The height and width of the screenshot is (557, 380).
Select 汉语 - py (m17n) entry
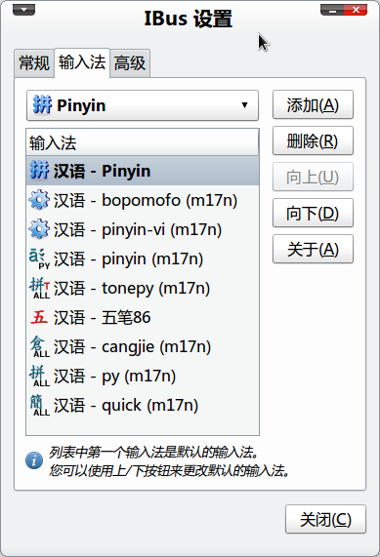click(143, 377)
